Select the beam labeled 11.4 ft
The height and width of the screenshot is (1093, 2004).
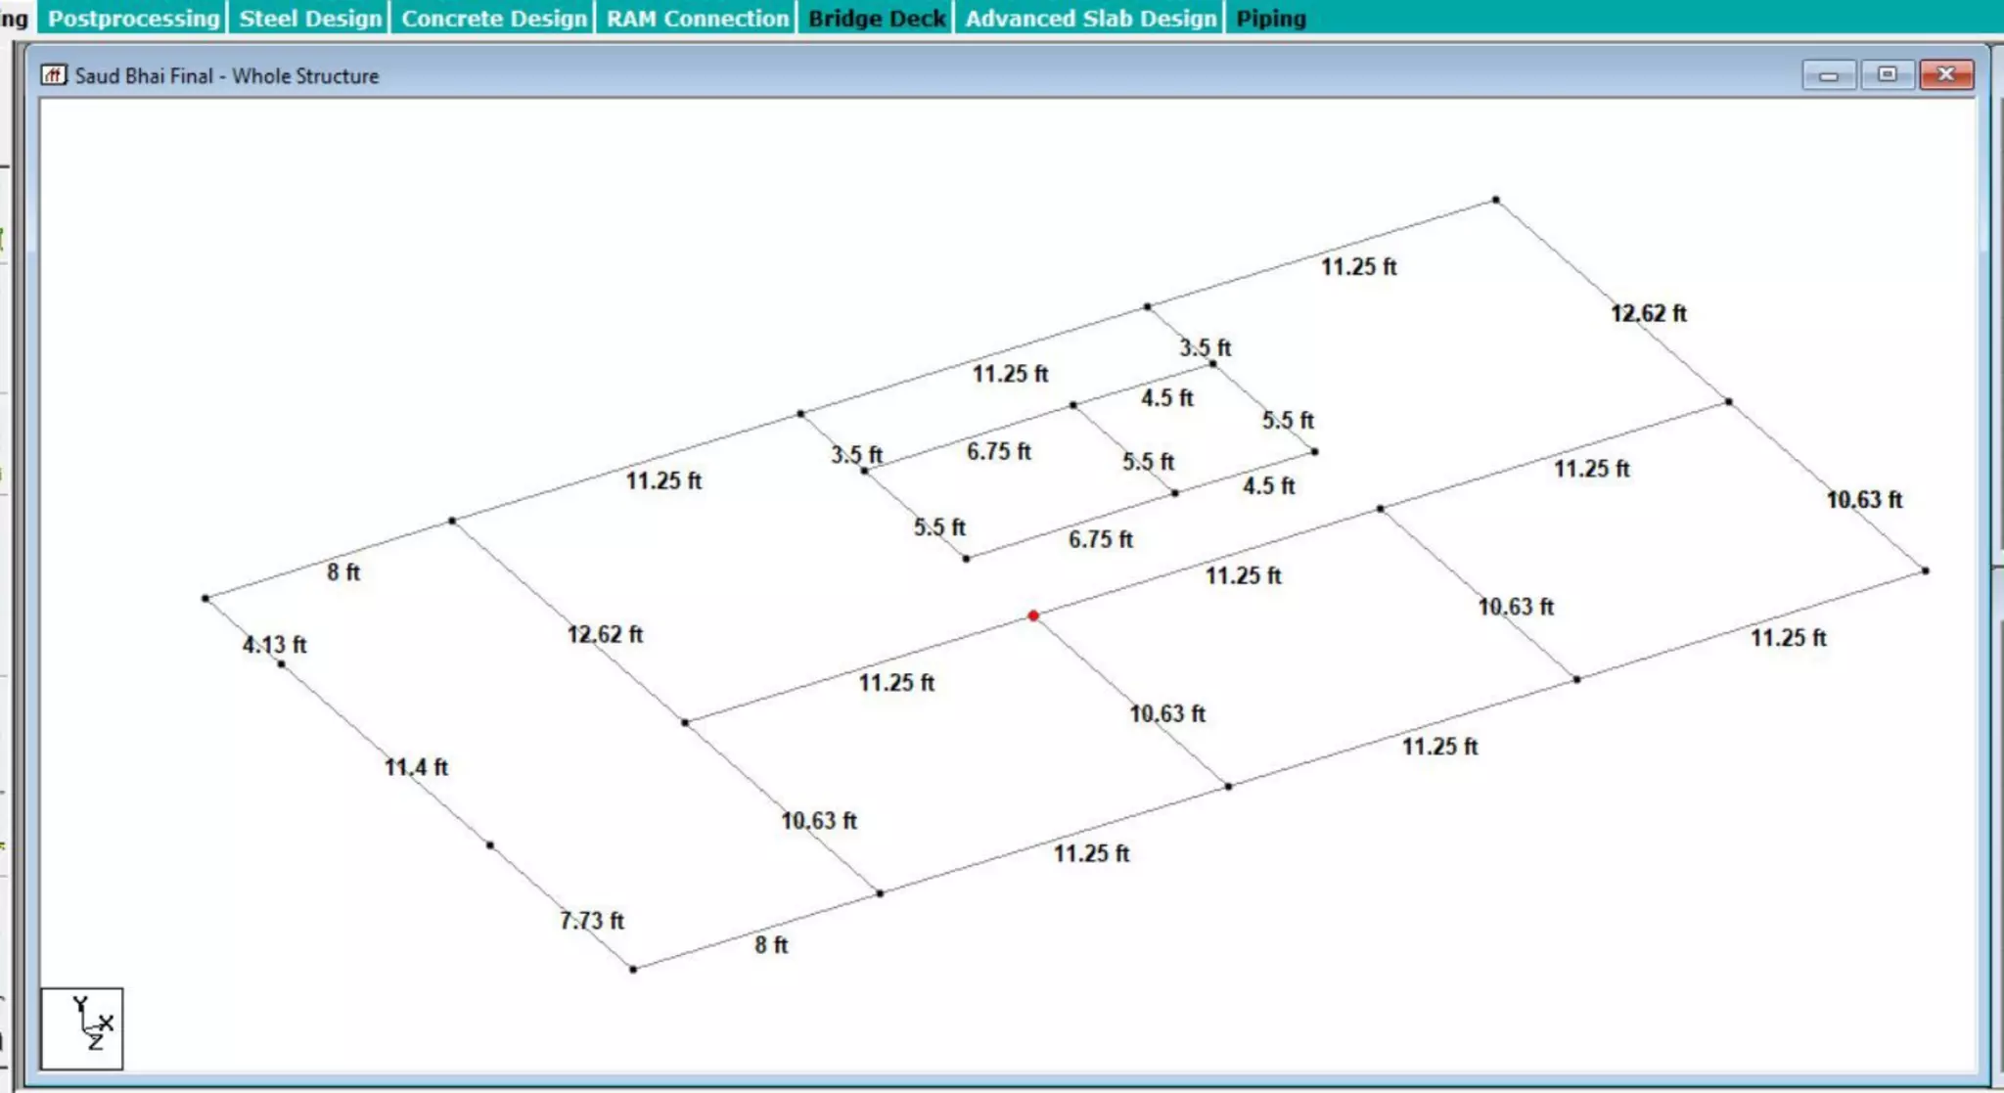372,744
